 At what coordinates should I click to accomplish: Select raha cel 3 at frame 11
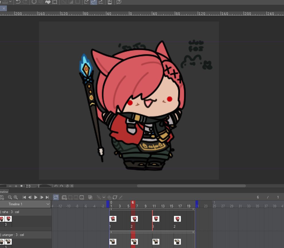(x=156, y=219)
